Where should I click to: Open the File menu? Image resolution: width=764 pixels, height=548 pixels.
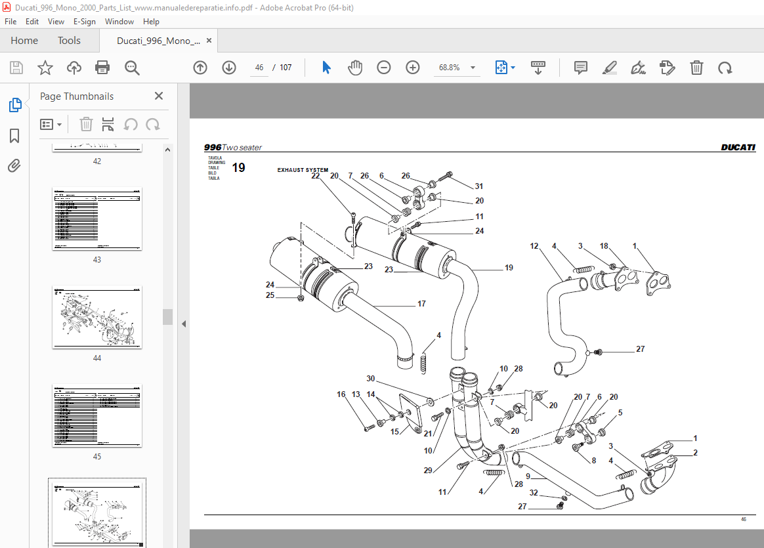pos(11,22)
